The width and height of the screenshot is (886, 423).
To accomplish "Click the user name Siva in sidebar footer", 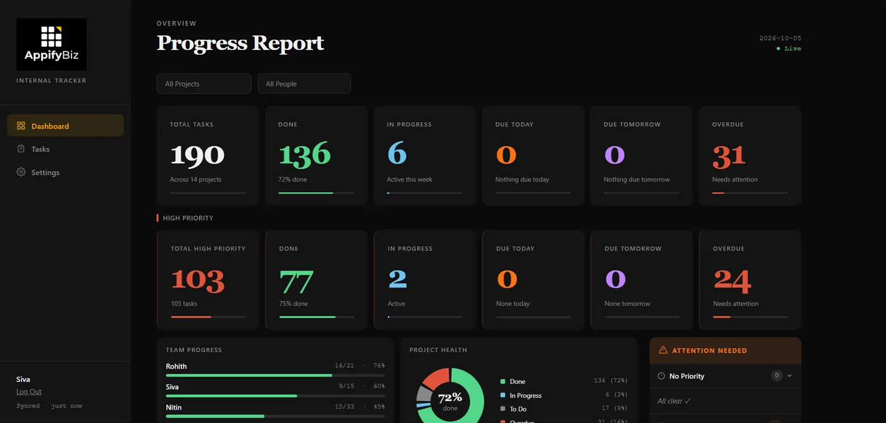I will click(23, 379).
